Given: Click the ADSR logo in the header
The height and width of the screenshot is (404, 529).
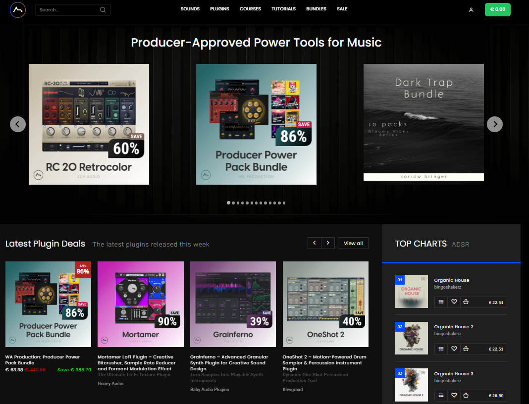Looking at the screenshot, I should 17,9.
